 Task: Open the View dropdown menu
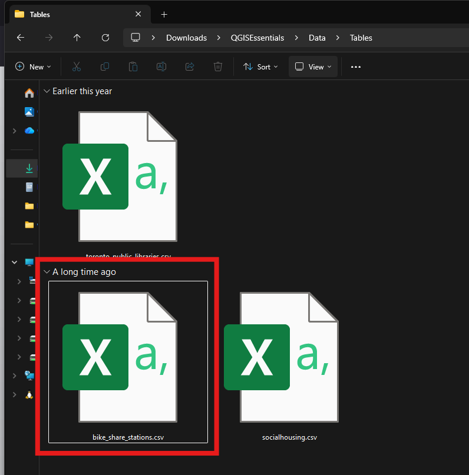(x=313, y=67)
